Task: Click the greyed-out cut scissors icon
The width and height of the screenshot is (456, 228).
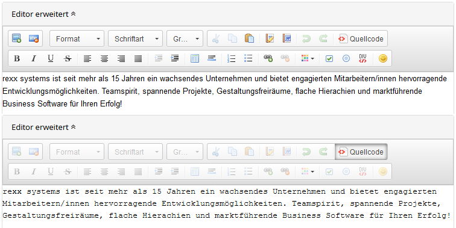Action: 215,152
